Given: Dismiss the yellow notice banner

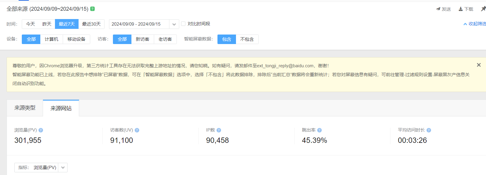Looking at the screenshot, I should [x=479, y=65].
